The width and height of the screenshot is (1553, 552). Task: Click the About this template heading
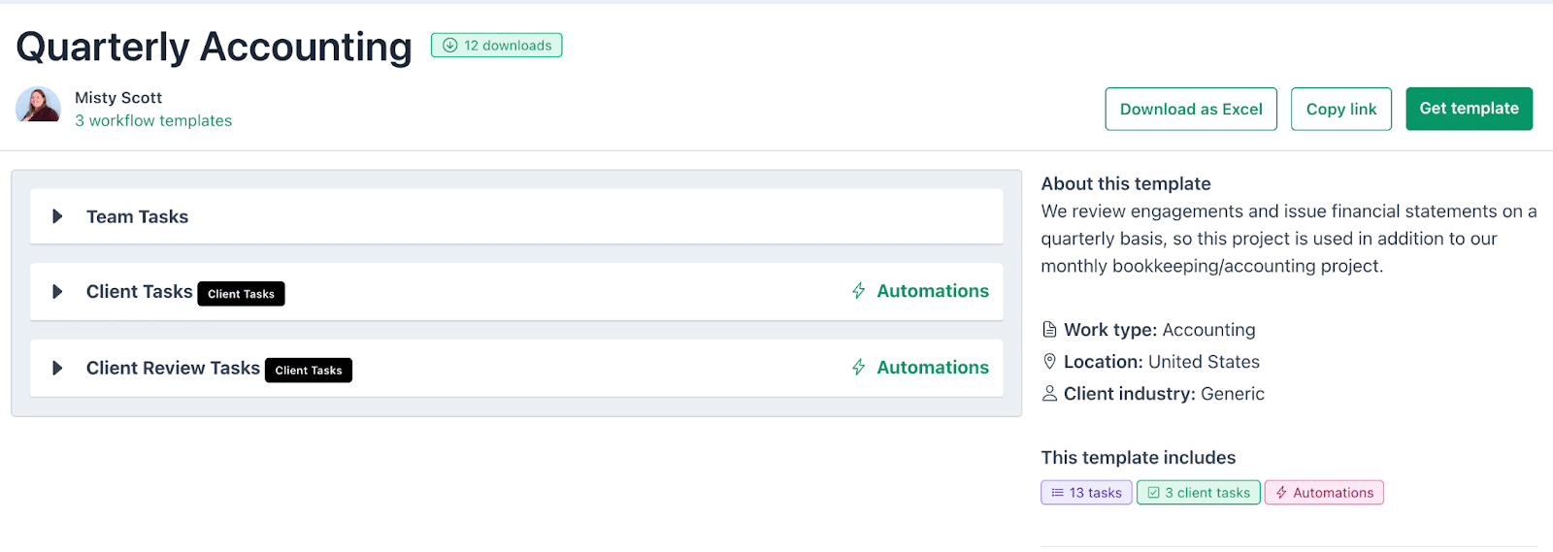point(1126,184)
